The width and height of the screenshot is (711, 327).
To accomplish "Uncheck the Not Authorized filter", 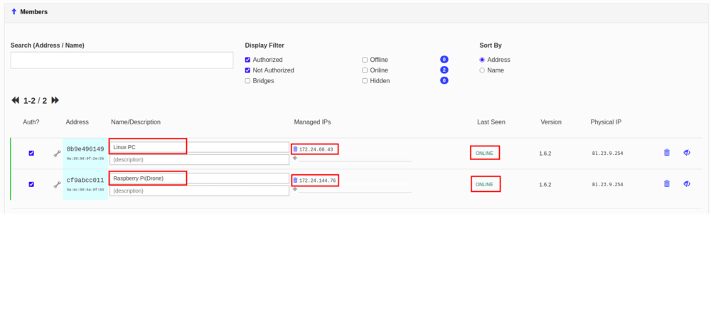I will [247, 70].
